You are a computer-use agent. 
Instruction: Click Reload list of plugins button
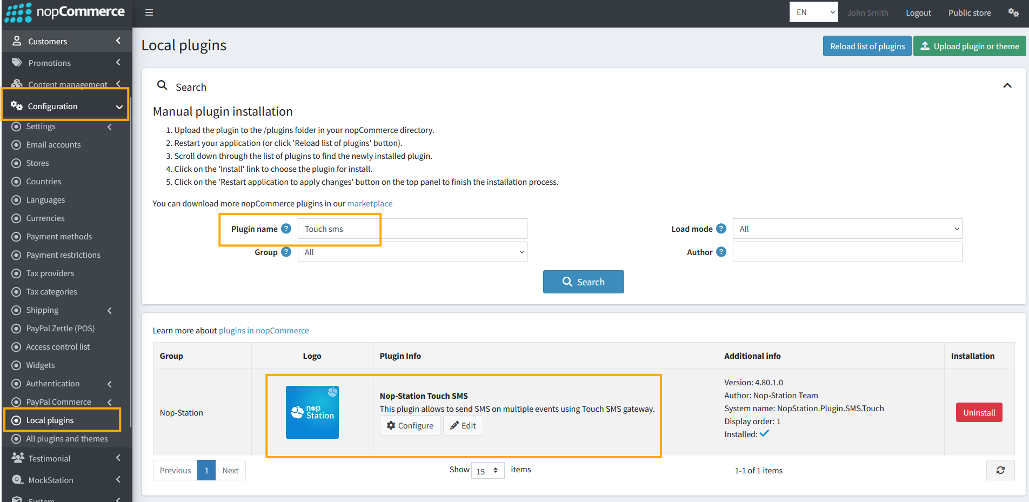(867, 46)
